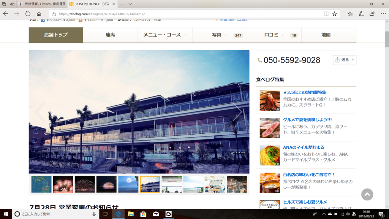The width and height of the screenshot is (389, 219).
Task: Click the phone number 050-5592-9028
Action: click(x=292, y=60)
